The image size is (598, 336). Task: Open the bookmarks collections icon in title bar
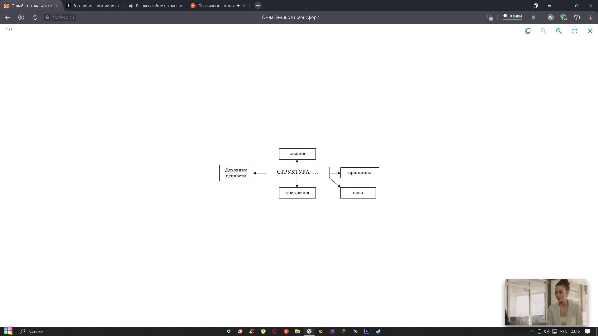(x=535, y=6)
